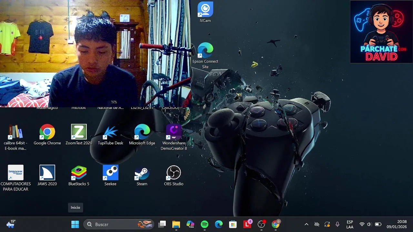Open Microsoft Store from the taskbar
Image resolution: width=413 pixels, height=232 pixels.
point(233,224)
